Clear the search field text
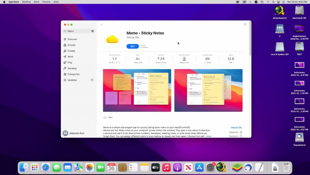The height and width of the screenshot is (175, 310). (93, 31)
